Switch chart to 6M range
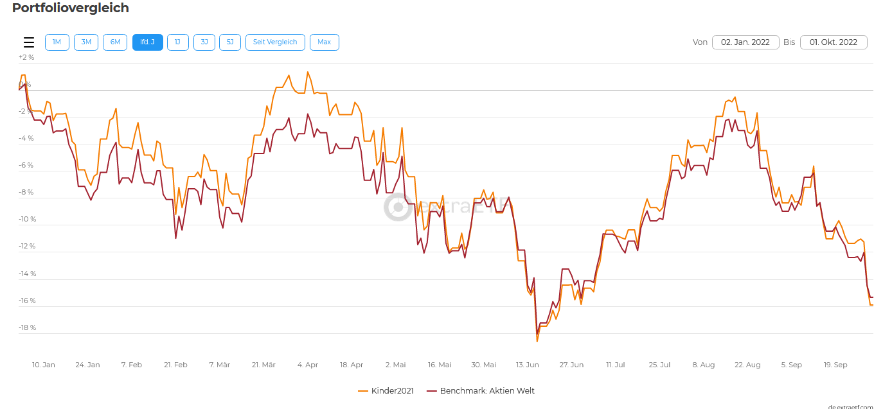The width and height of the screenshot is (883, 409). tap(115, 42)
